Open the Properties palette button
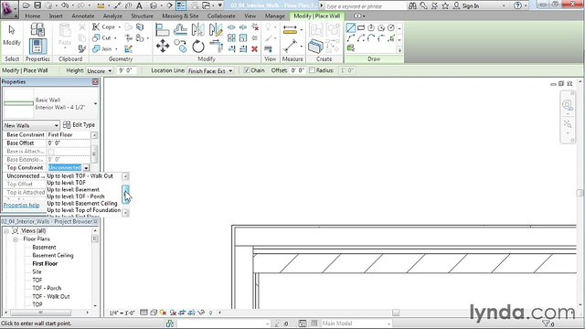 pyautogui.click(x=37, y=47)
